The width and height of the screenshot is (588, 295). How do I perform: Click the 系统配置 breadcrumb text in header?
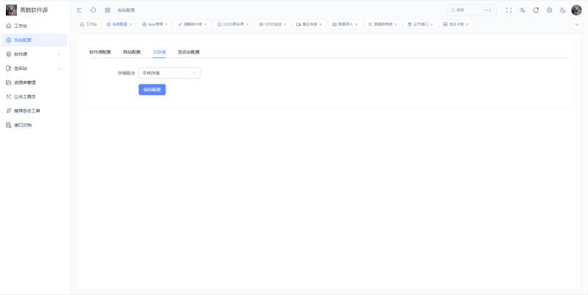pos(126,10)
